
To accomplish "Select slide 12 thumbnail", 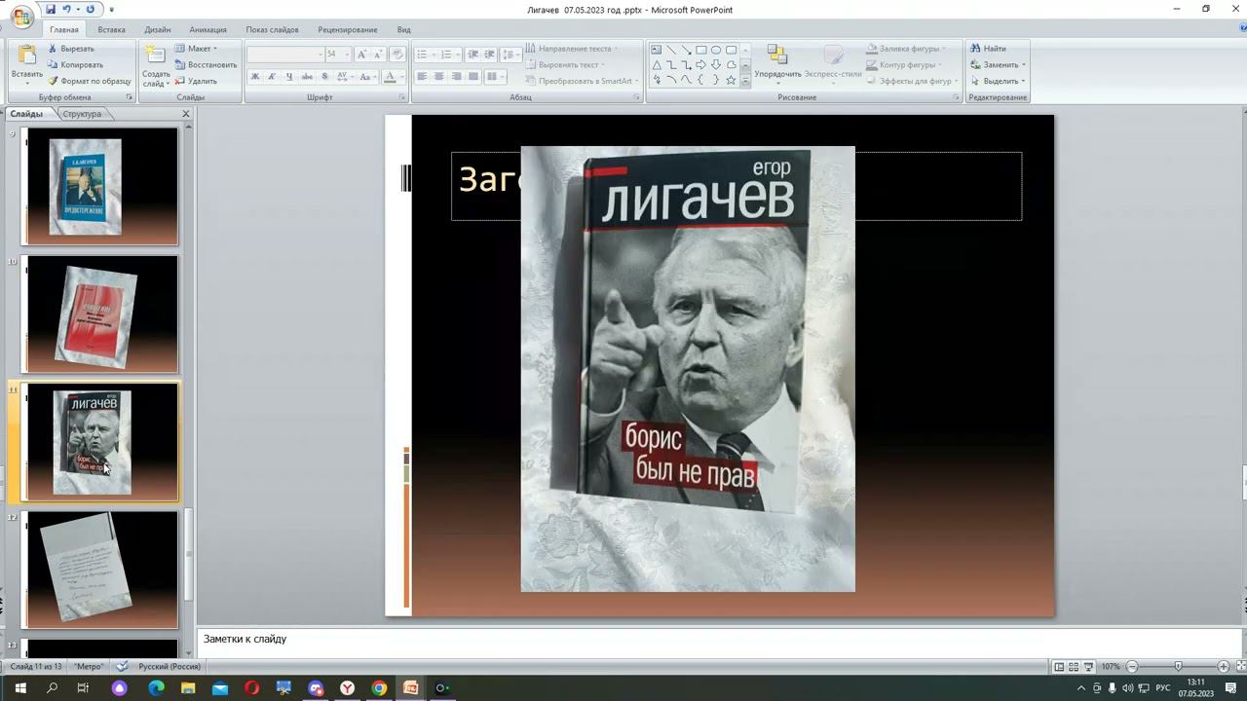I will (101, 570).
